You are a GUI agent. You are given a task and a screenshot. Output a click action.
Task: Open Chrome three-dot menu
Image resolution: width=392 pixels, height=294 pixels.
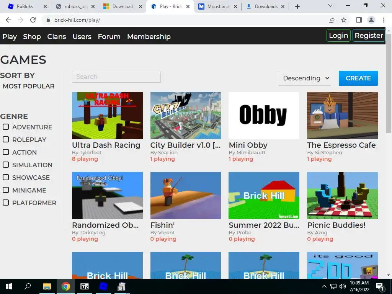coord(384,20)
